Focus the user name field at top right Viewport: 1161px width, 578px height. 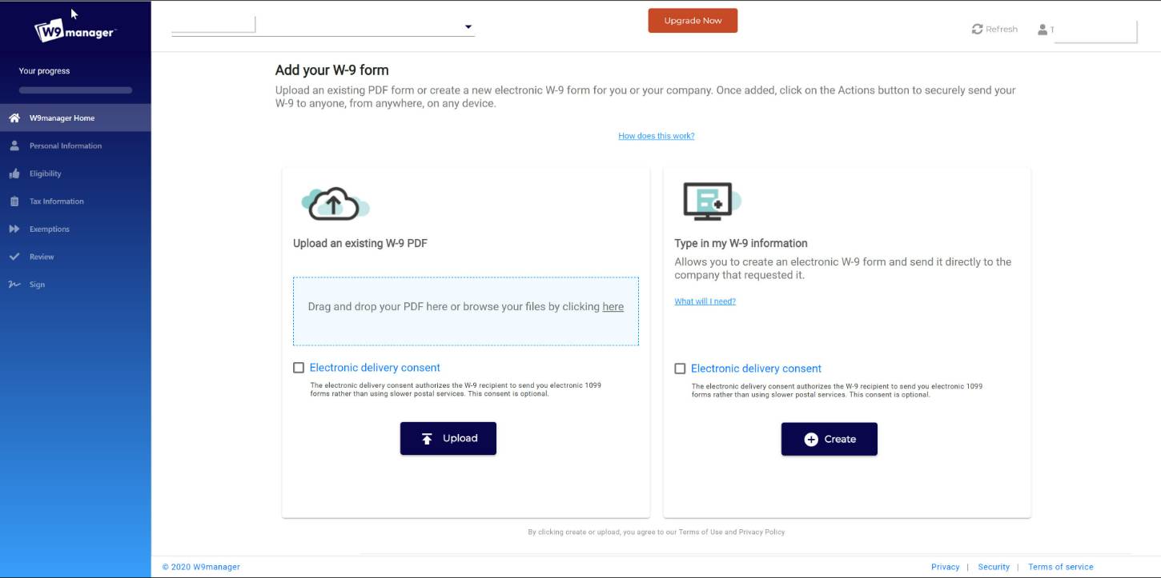[x=1095, y=30]
